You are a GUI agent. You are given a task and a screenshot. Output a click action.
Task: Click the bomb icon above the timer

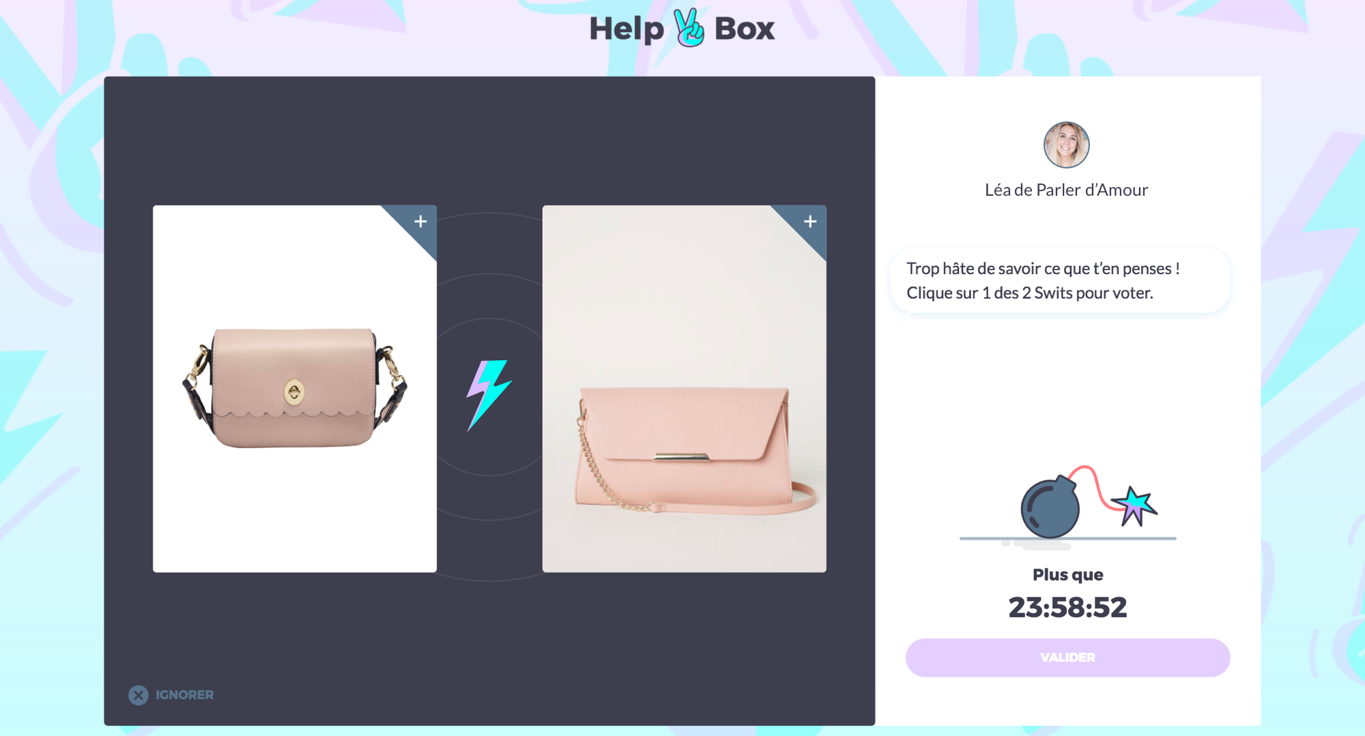click(1050, 507)
